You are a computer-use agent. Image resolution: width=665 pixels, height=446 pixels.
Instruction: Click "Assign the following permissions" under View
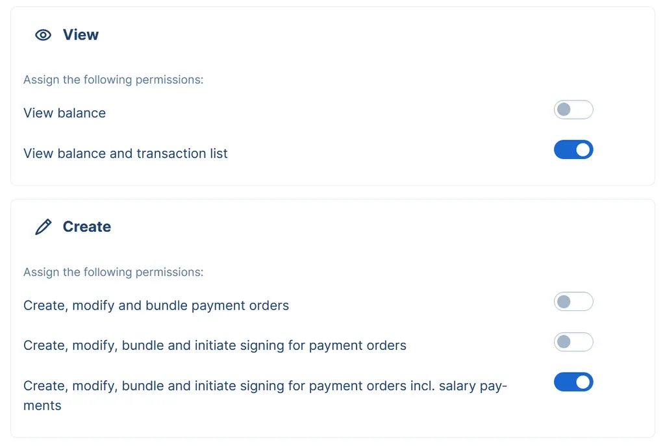(x=113, y=80)
